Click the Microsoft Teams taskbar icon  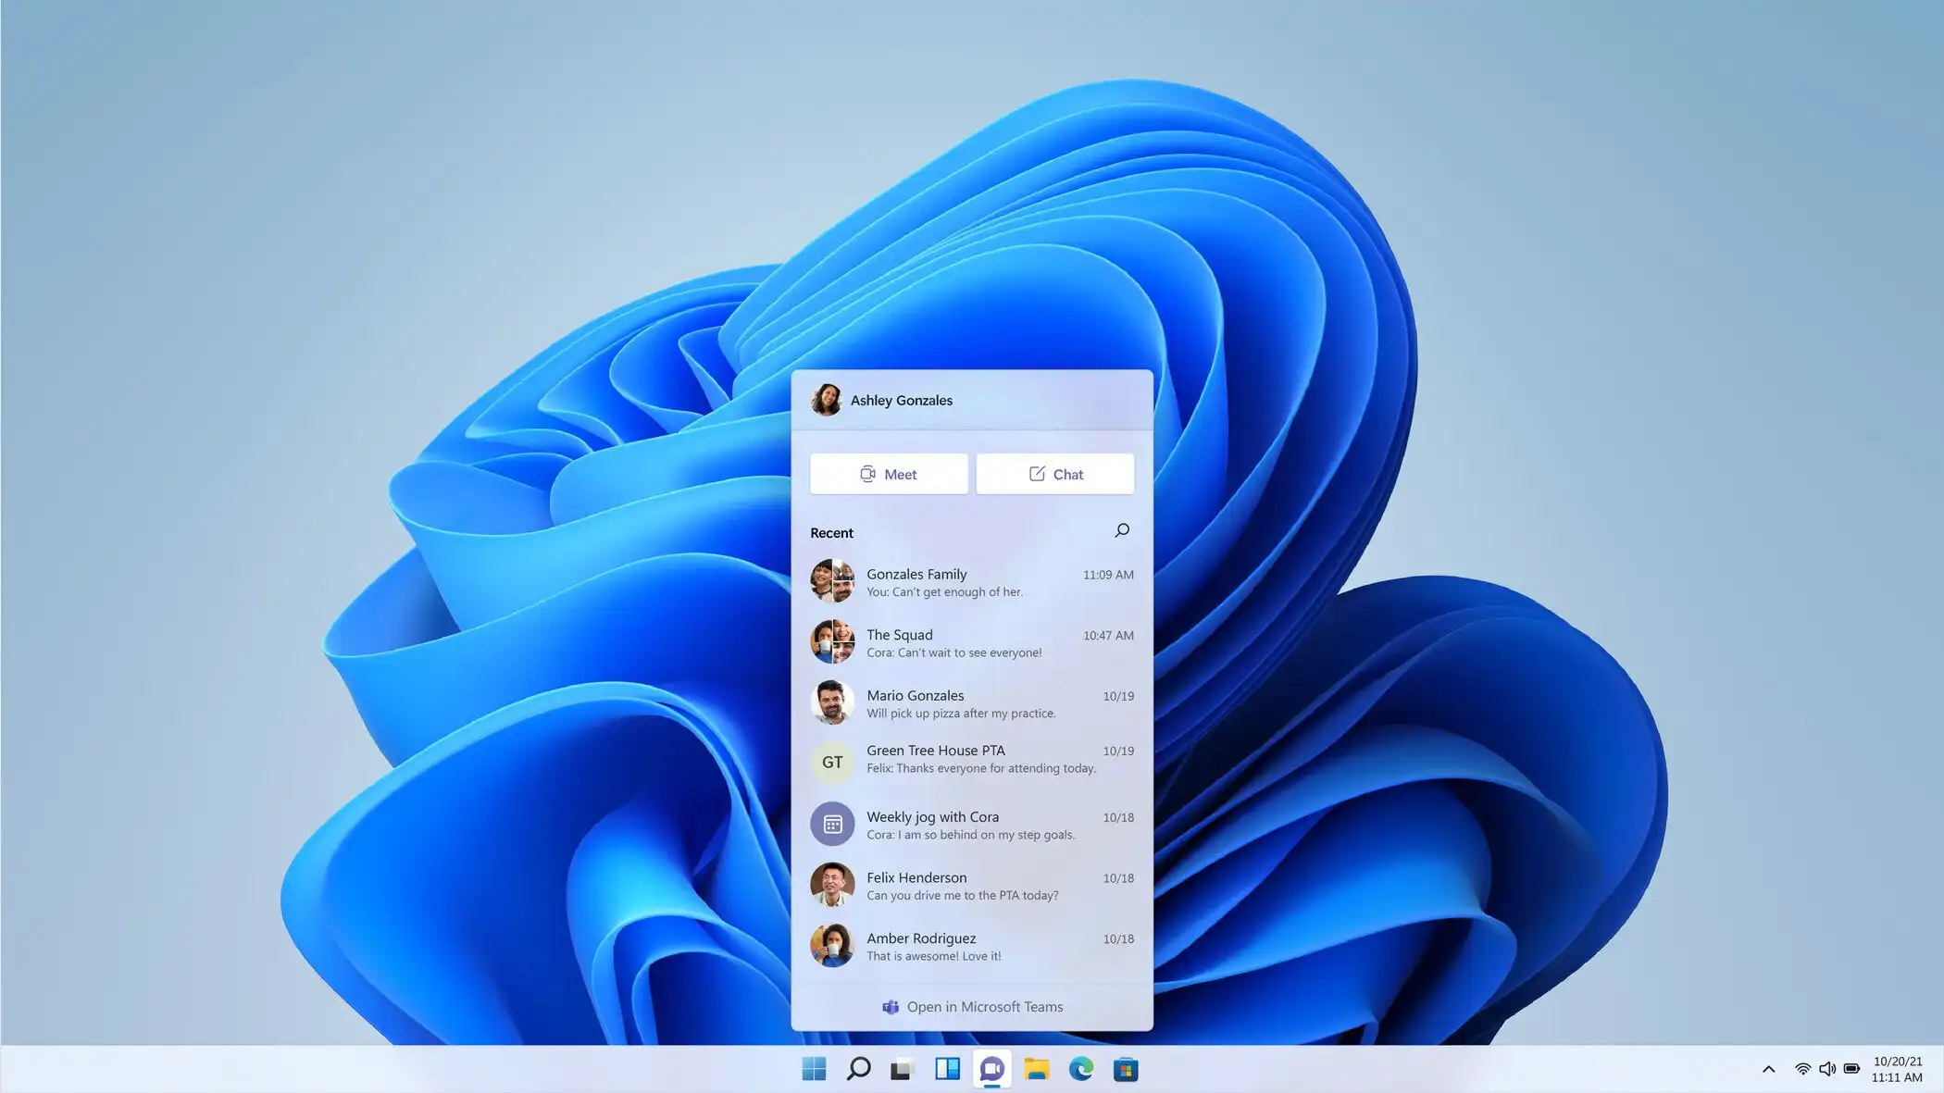point(992,1068)
